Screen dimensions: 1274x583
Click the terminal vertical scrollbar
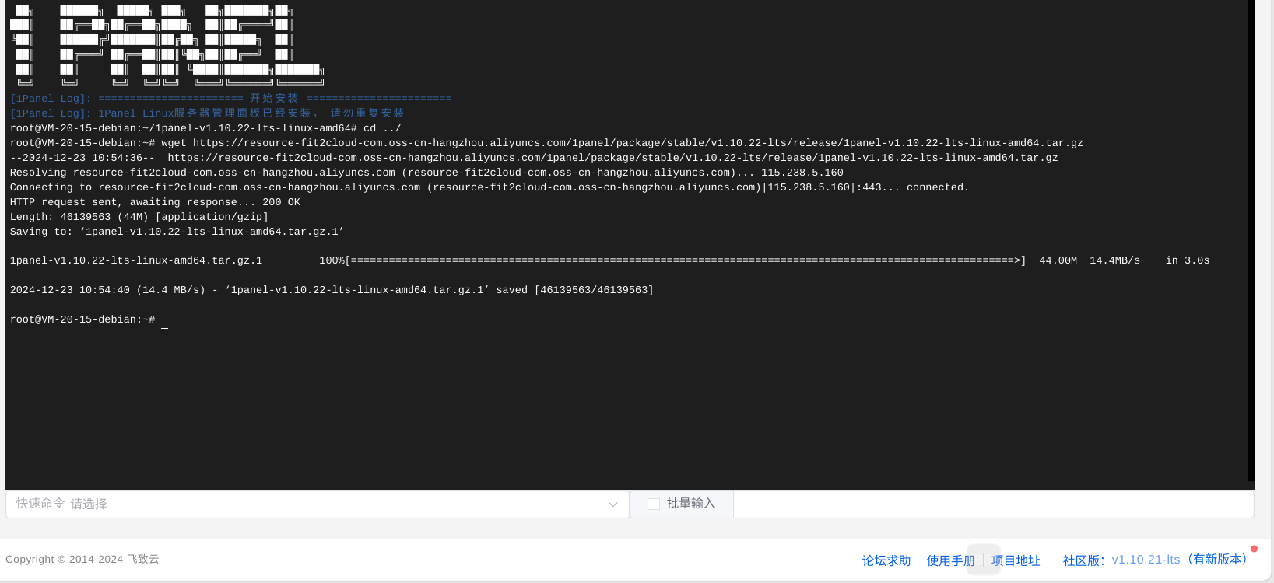(1251, 240)
